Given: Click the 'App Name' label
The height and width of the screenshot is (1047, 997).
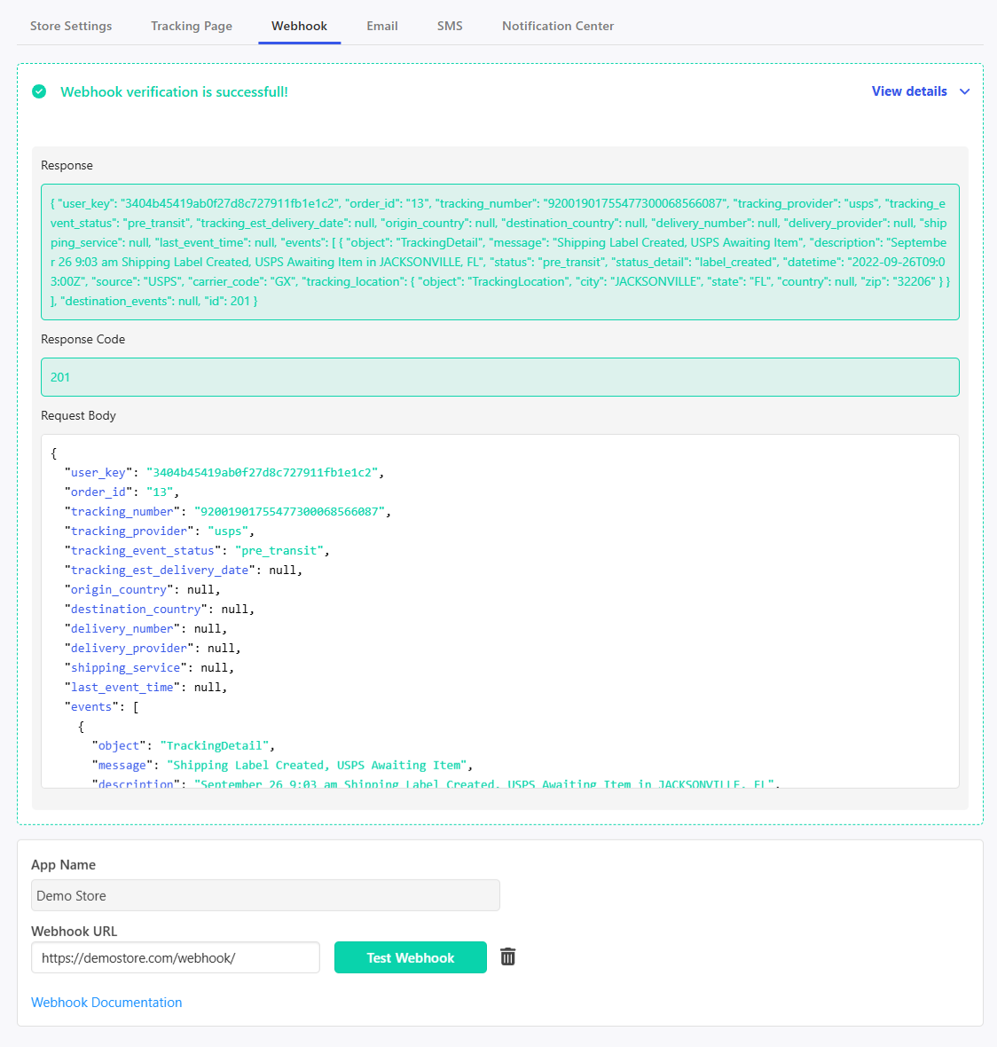Looking at the screenshot, I should [63, 865].
